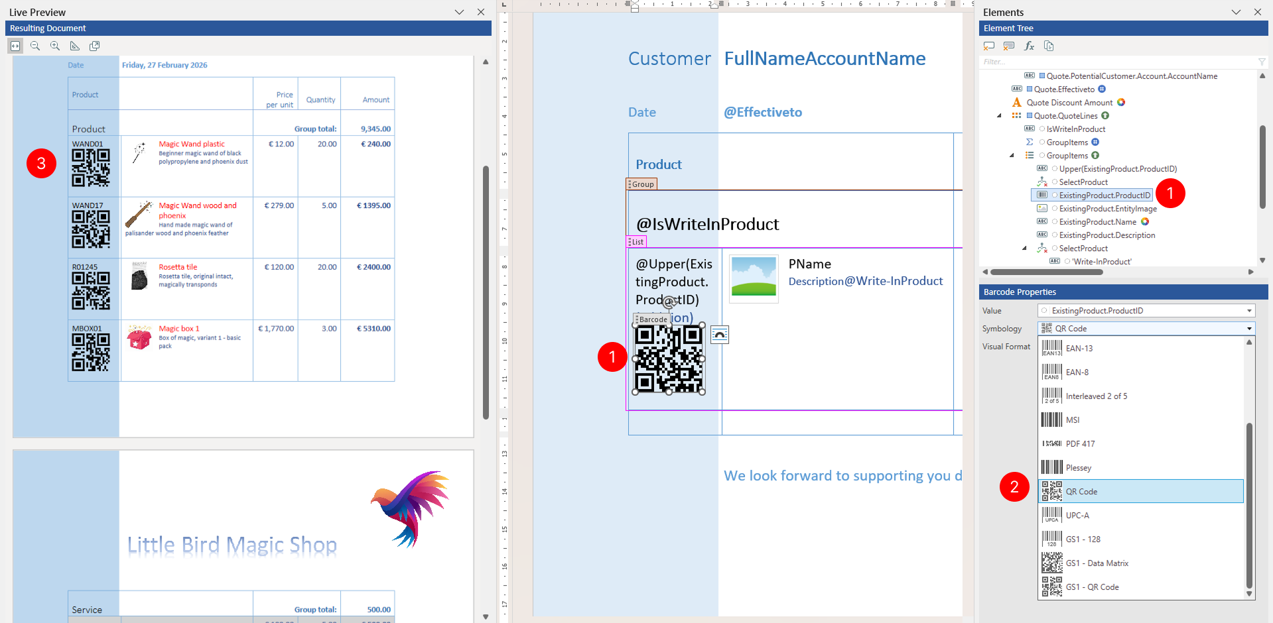Click the PName field in document
This screenshot has width=1273, height=623.
pyautogui.click(x=809, y=264)
